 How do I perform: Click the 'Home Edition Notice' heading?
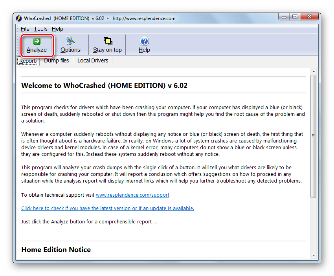(56, 250)
